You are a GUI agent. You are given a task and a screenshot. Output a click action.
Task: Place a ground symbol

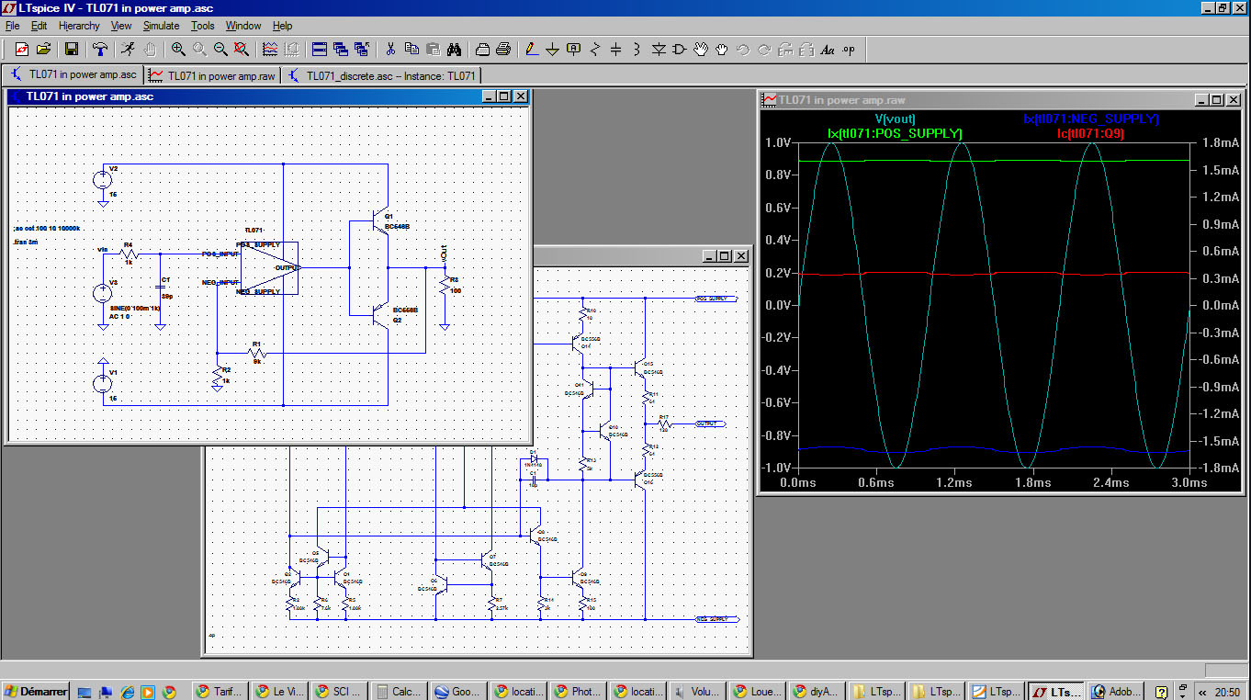pos(552,49)
